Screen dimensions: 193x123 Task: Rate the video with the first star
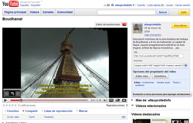(x=4, y=105)
